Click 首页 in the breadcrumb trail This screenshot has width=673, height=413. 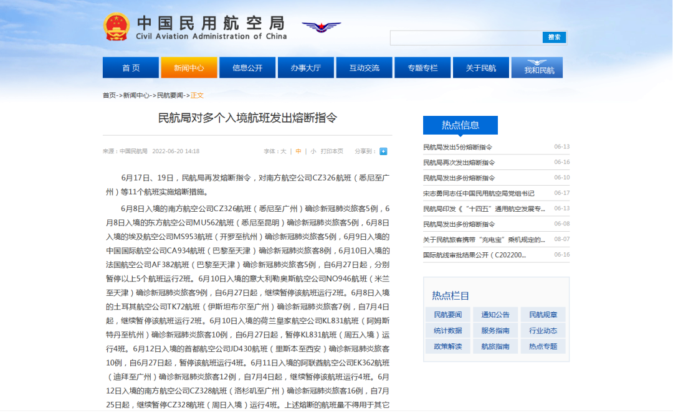tap(108, 95)
